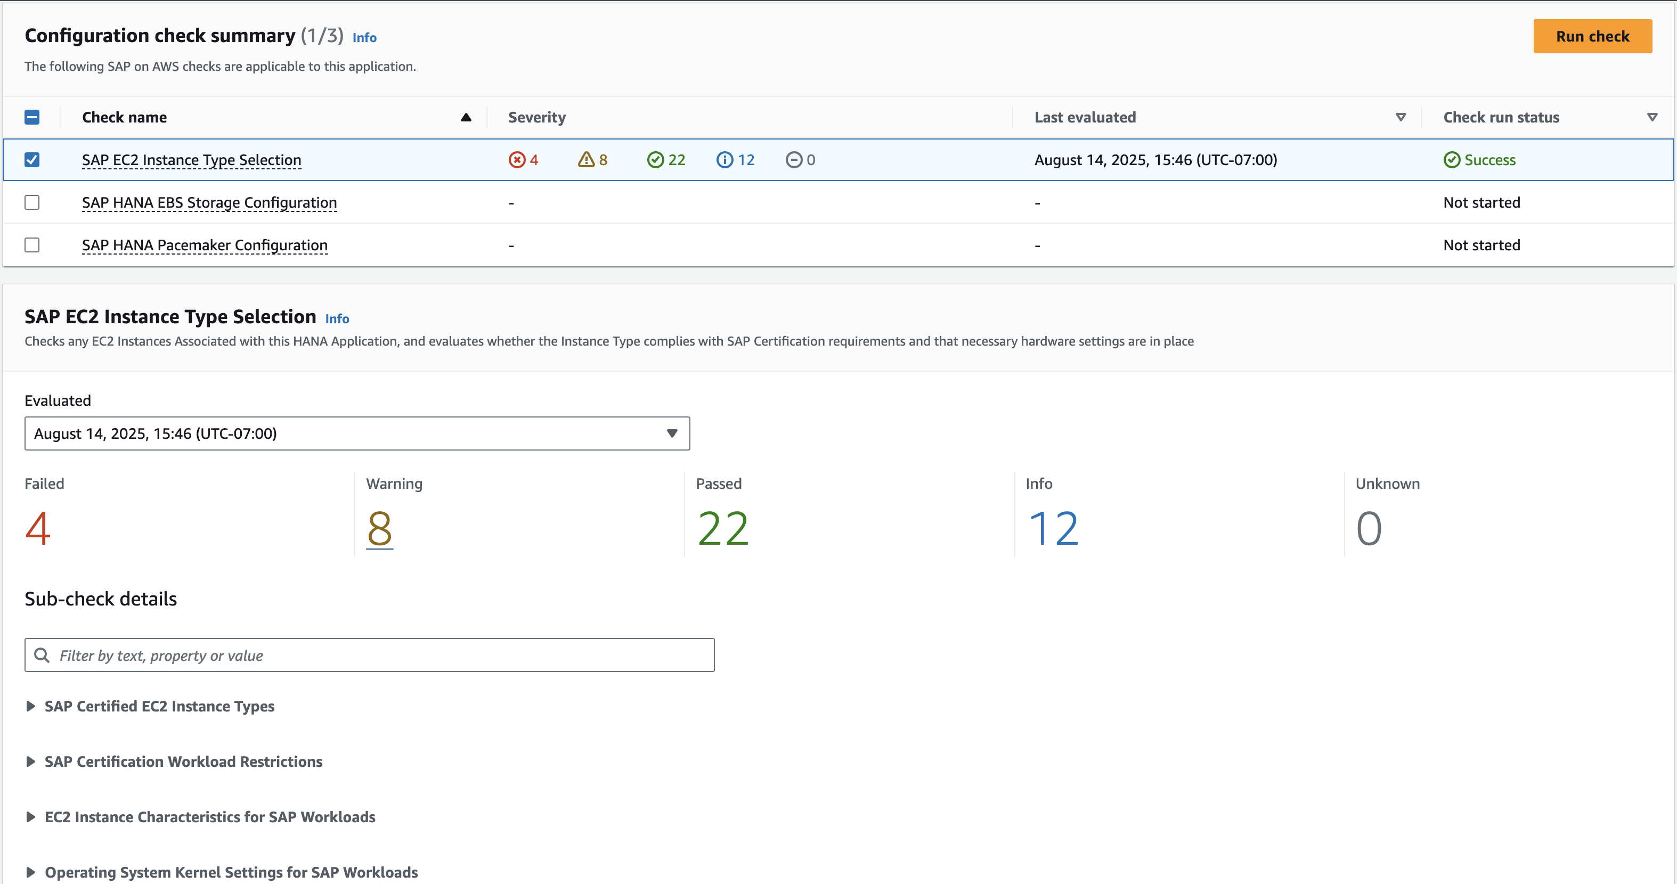
Task: Toggle the select-all header checkbox
Action: (x=32, y=118)
